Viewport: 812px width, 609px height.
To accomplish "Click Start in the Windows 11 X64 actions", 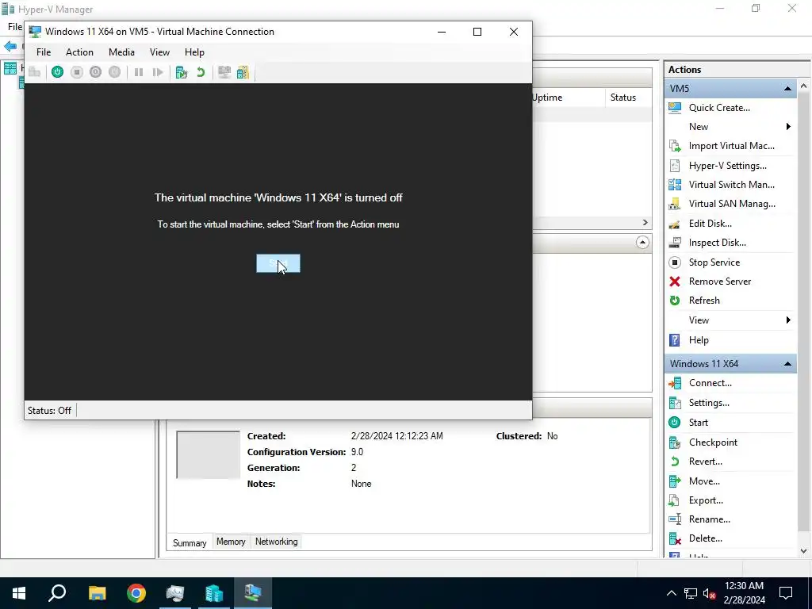I will (698, 423).
